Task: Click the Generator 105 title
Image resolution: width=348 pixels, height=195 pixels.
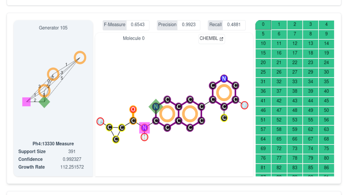Action: click(53, 28)
